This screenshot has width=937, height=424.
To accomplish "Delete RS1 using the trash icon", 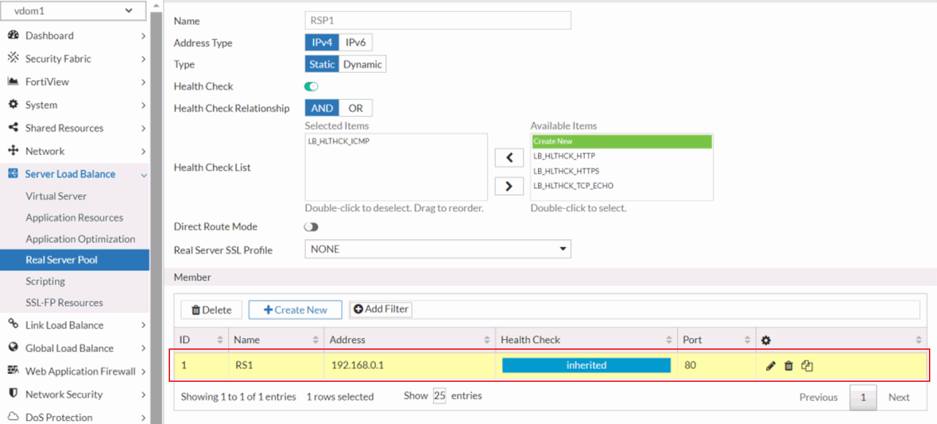I will coord(788,365).
